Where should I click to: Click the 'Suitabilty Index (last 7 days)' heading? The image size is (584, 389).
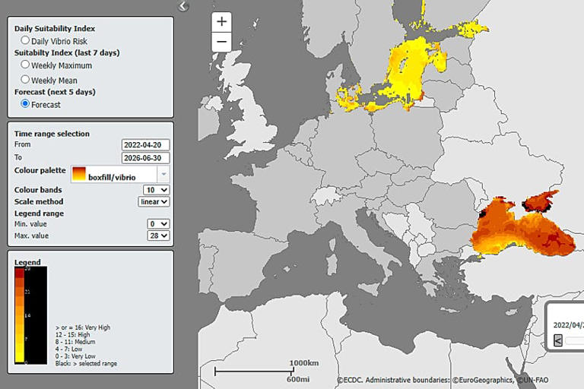[x=67, y=53]
